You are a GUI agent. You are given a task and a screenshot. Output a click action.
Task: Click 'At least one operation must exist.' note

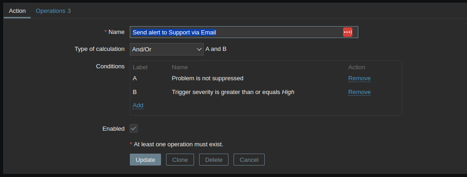tap(178, 144)
